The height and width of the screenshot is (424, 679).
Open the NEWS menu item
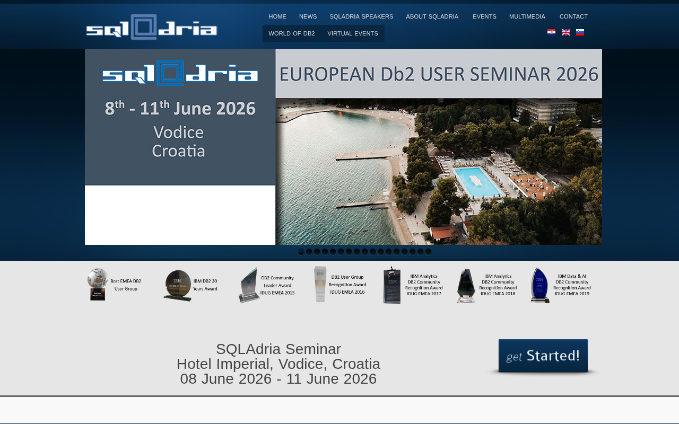(308, 16)
